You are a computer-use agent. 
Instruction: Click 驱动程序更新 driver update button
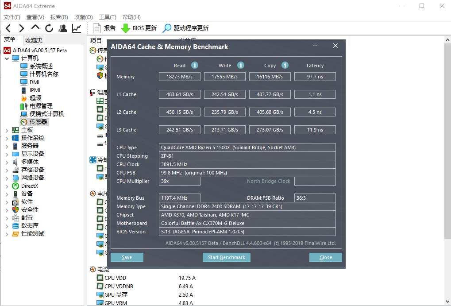[185, 28]
